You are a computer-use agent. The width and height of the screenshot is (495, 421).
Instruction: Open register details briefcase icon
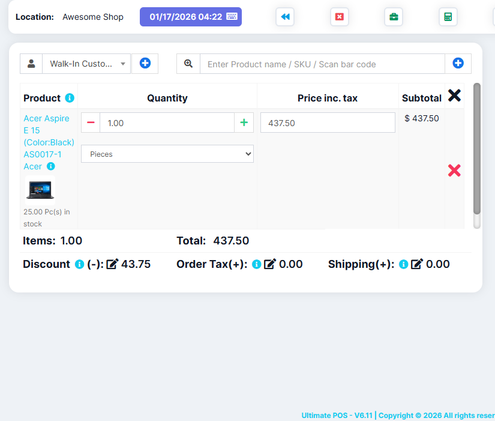click(394, 17)
